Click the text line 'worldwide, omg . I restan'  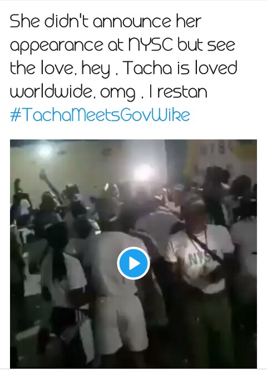click(x=108, y=92)
